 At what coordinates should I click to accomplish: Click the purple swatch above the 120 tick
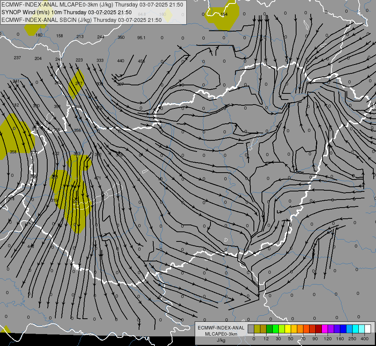click(x=331, y=329)
